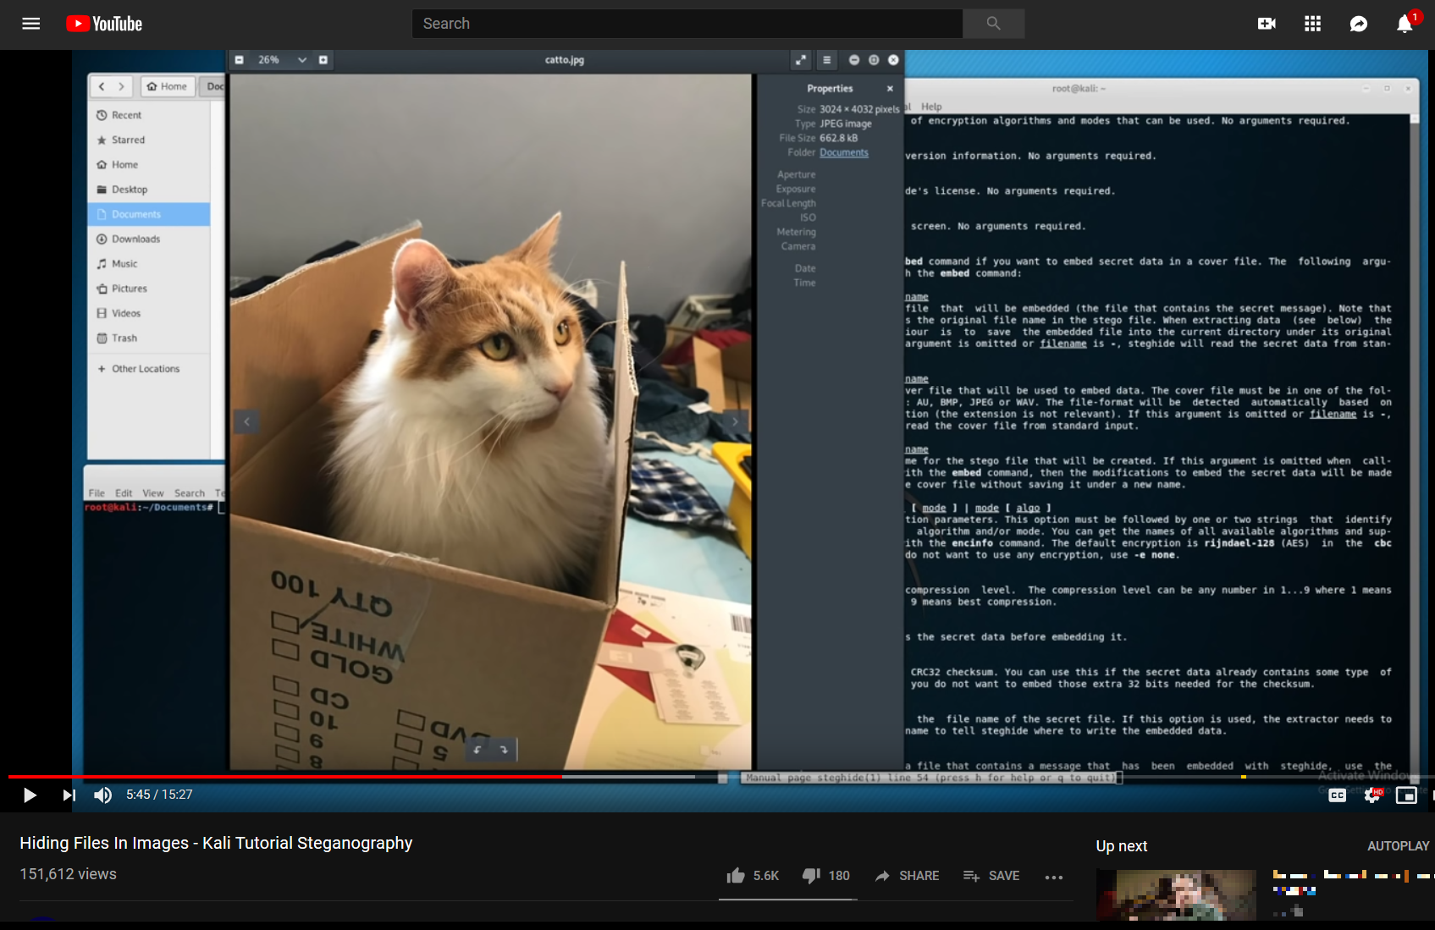Toggle closed captions on the video

point(1337,795)
